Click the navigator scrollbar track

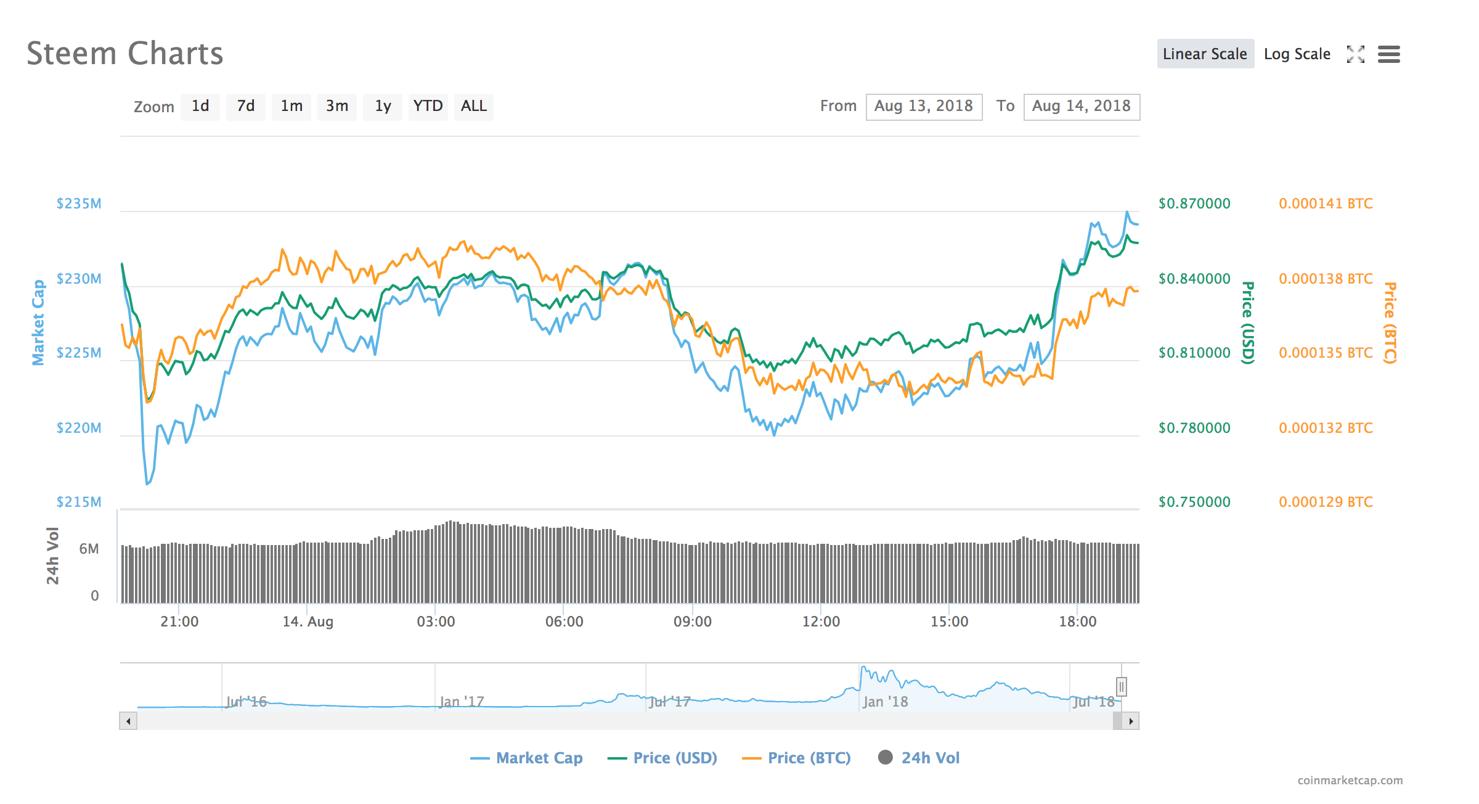coord(616,721)
